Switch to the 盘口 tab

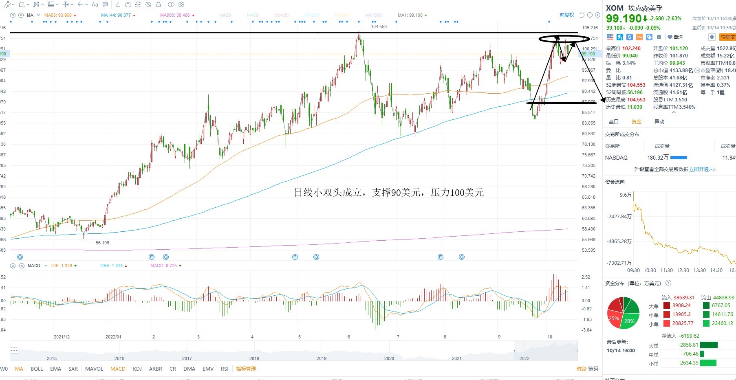(x=614, y=121)
